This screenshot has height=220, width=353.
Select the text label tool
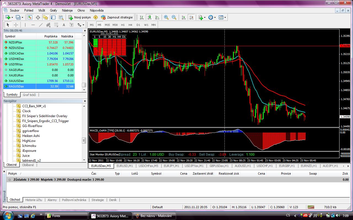pos(71,25)
